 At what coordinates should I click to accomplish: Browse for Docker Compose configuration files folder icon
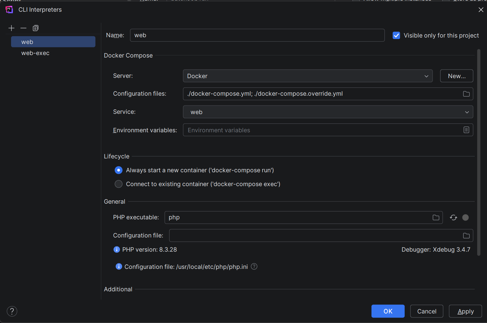(x=466, y=94)
